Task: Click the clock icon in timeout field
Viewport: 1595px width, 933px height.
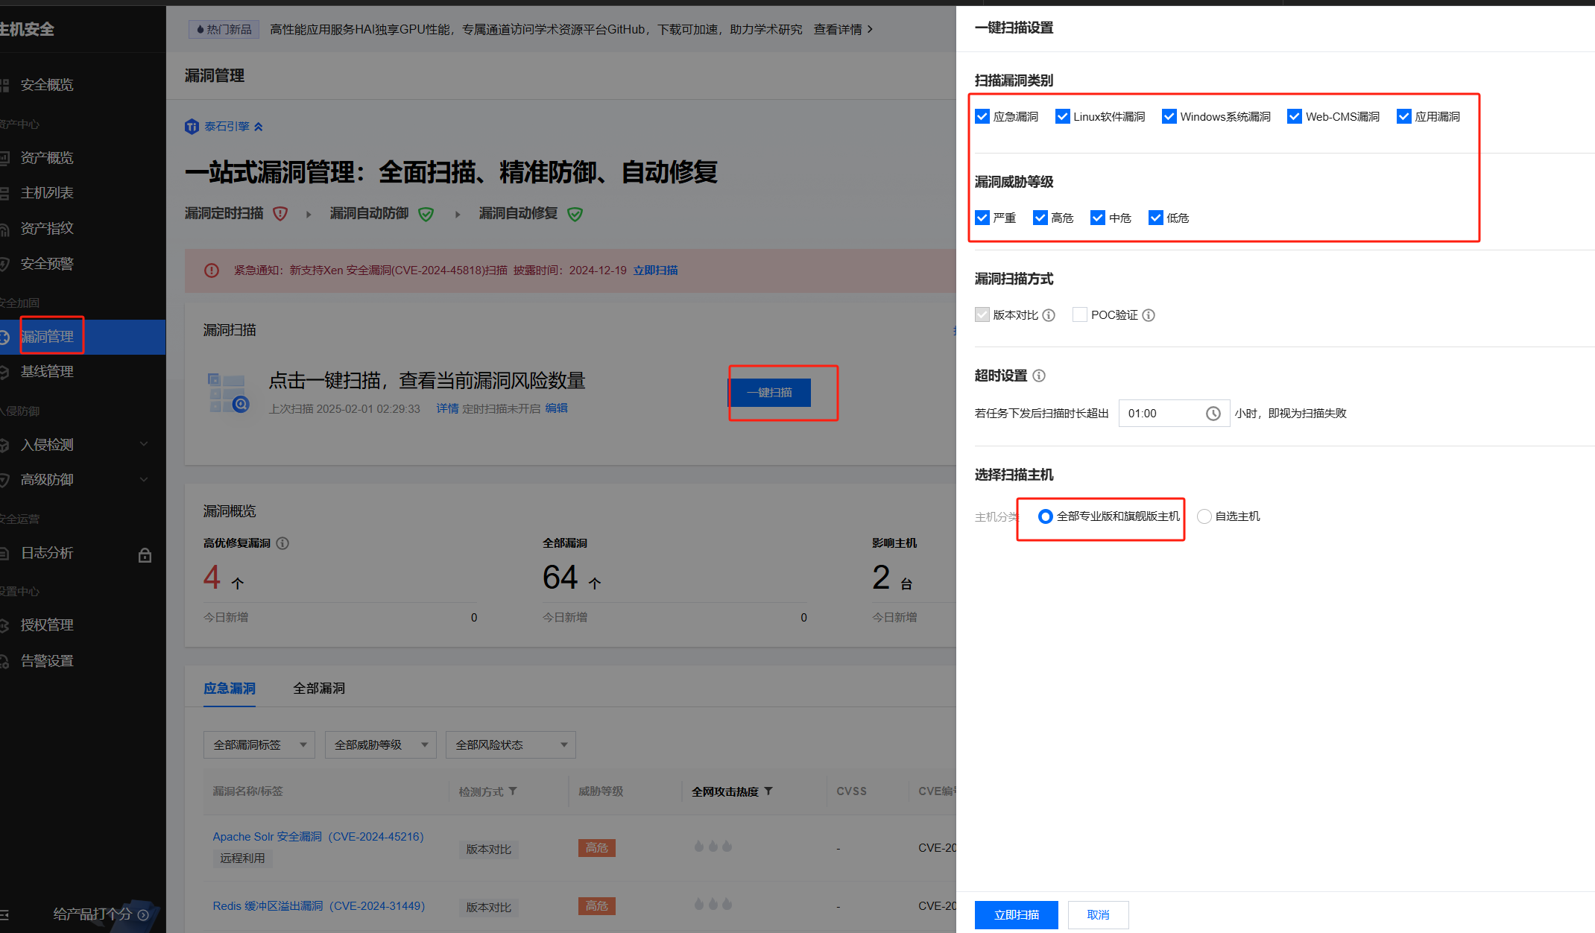Action: click(1213, 414)
